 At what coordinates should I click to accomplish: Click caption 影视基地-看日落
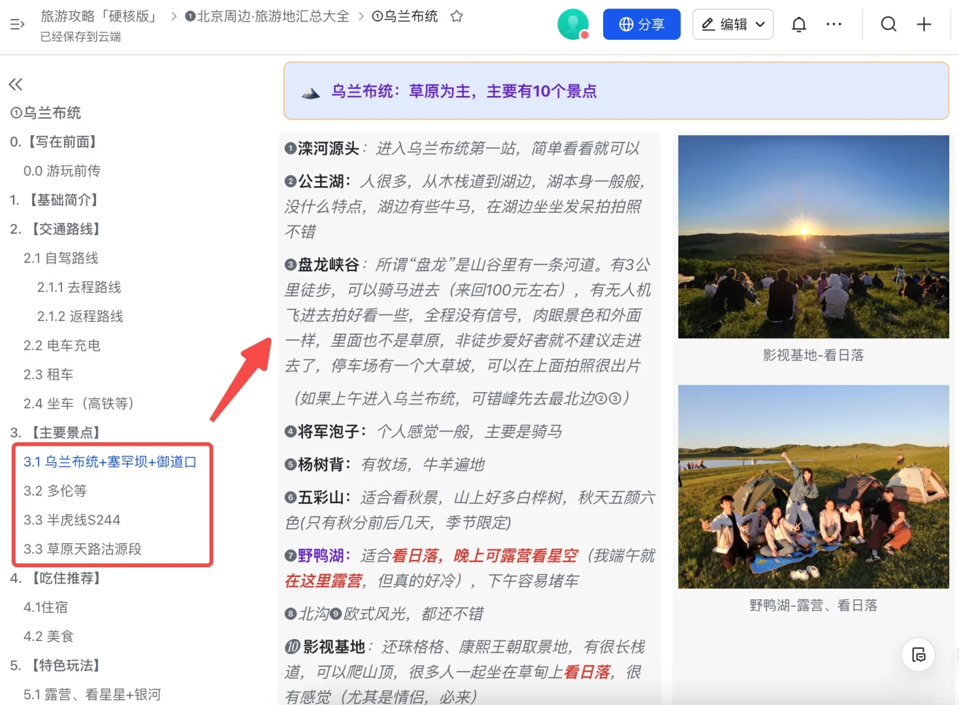point(813,355)
